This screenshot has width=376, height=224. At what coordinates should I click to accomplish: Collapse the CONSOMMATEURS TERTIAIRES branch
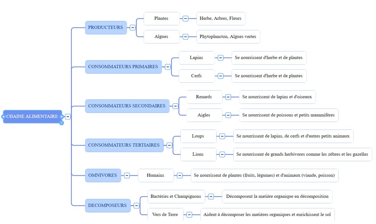click(x=169, y=145)
